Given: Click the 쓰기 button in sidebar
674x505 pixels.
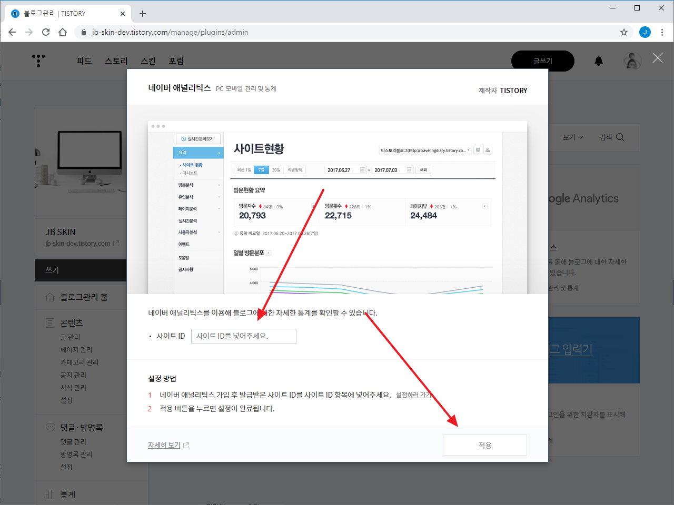Looking at the screenshot, I should [x=81, y=270].
